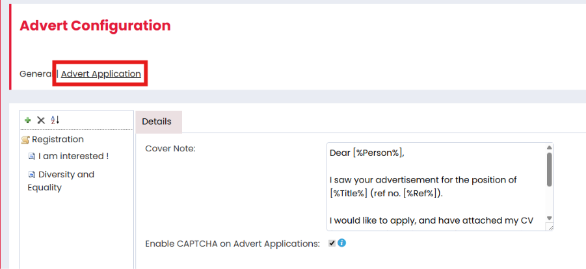This screenshot has width=586, height=269.
Task: Click the document icon beside Diversity and Equality
Action: click(x=31, y=175)
